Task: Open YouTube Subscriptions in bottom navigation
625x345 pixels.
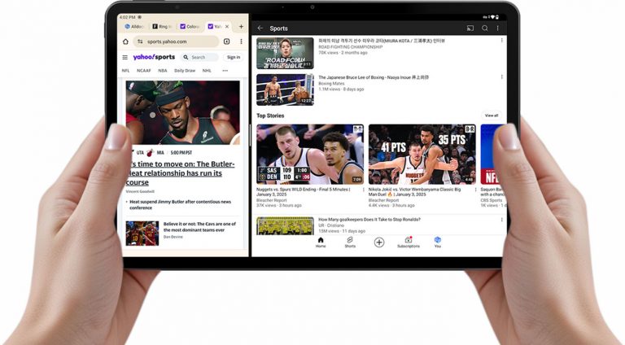Action: tap(409, 242)
